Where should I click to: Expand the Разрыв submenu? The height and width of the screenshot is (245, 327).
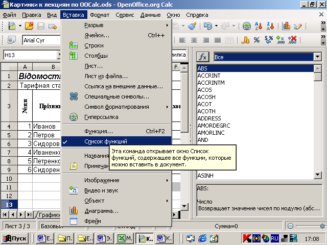116,25
